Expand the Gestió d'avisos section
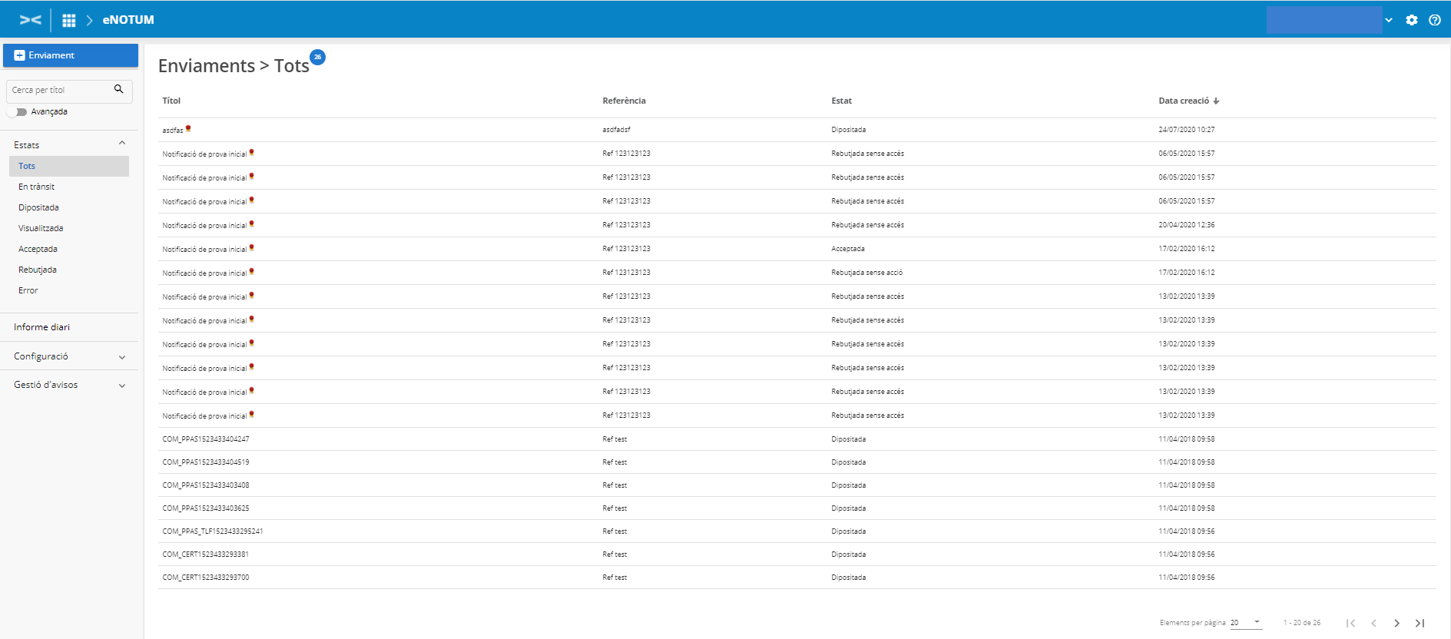The height and width of the screenshot is (639, 1451). [122, 386]
